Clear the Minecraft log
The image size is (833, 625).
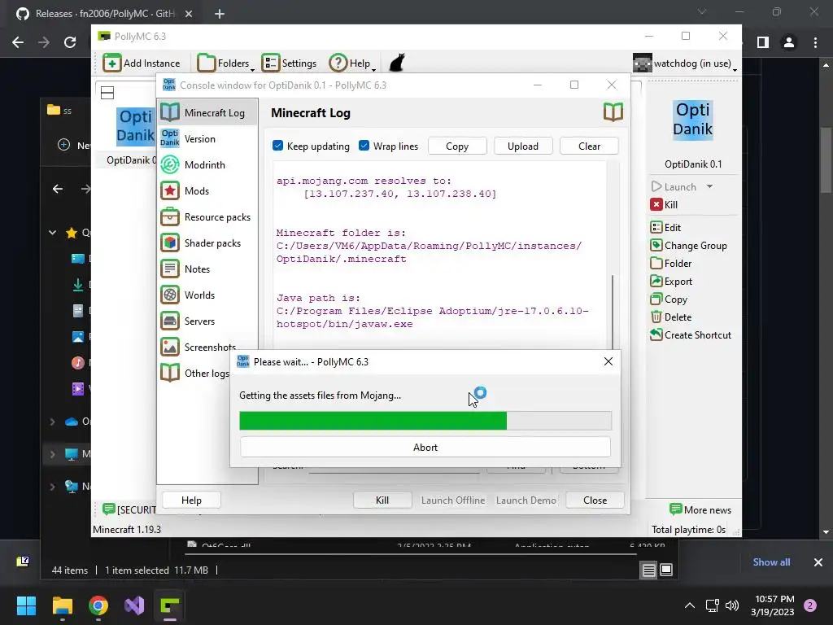[x=589, y=146]
